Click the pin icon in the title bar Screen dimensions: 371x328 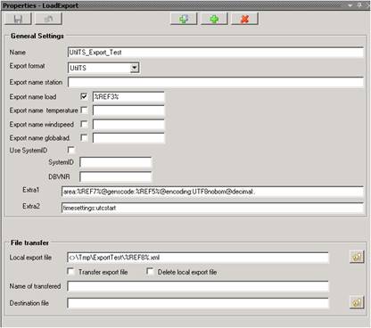pyautogui.click(x=360, y=5)
